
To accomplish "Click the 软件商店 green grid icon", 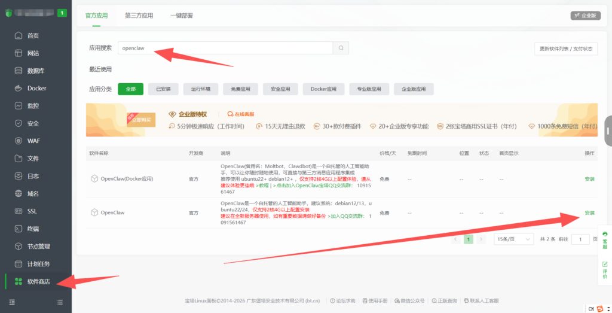I will coord(19,281).
